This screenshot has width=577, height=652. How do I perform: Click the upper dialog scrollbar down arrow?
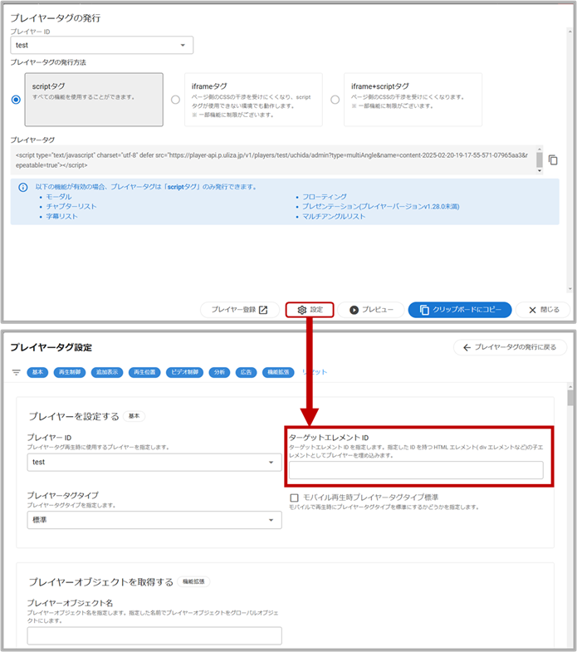(x=570, y=288)
